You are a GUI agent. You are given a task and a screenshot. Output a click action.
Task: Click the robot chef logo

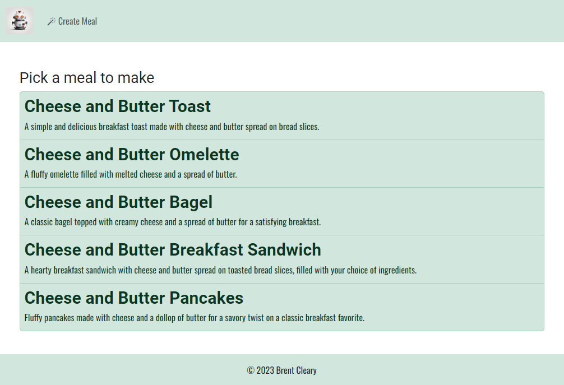click(20, 21)
